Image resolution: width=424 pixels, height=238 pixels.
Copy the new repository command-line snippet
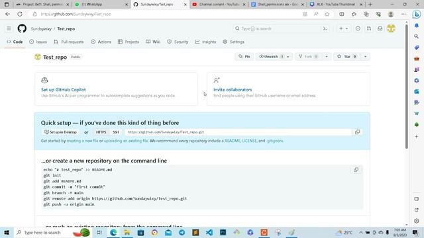[x=356, y=170]
